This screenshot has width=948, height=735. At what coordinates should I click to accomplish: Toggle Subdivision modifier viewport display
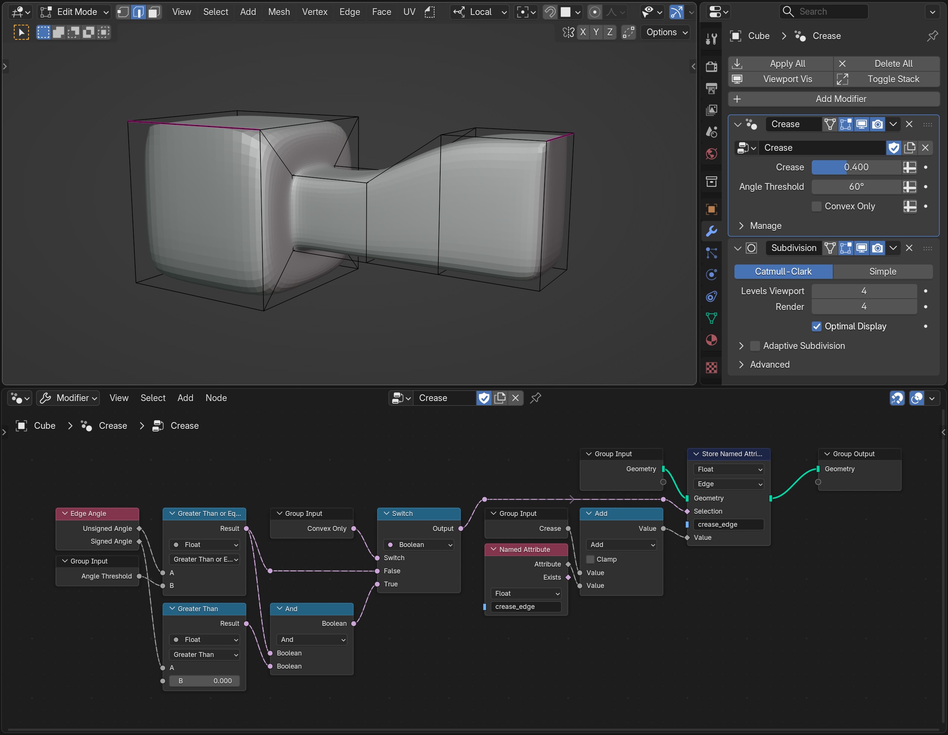[x=862, y=248]
